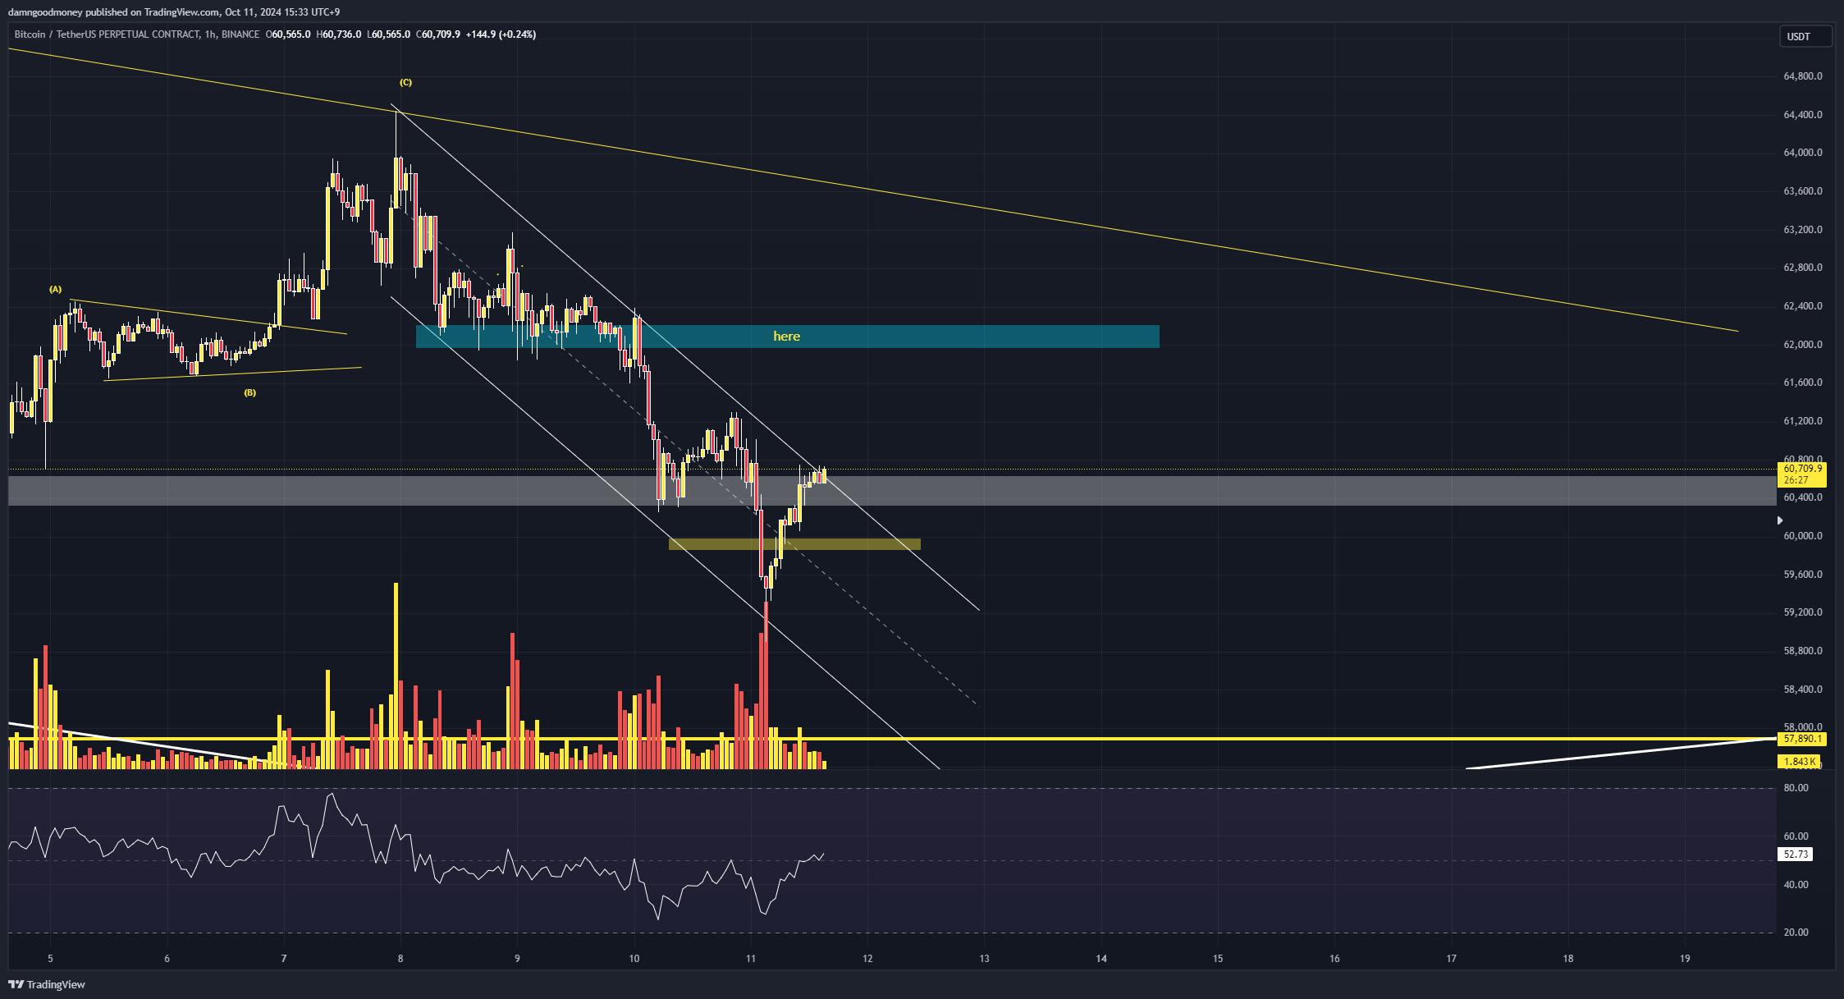The image size is (1844, 999).
Task: Click the small arrow marker beside the price axis
Action: tap(1780, 520)
